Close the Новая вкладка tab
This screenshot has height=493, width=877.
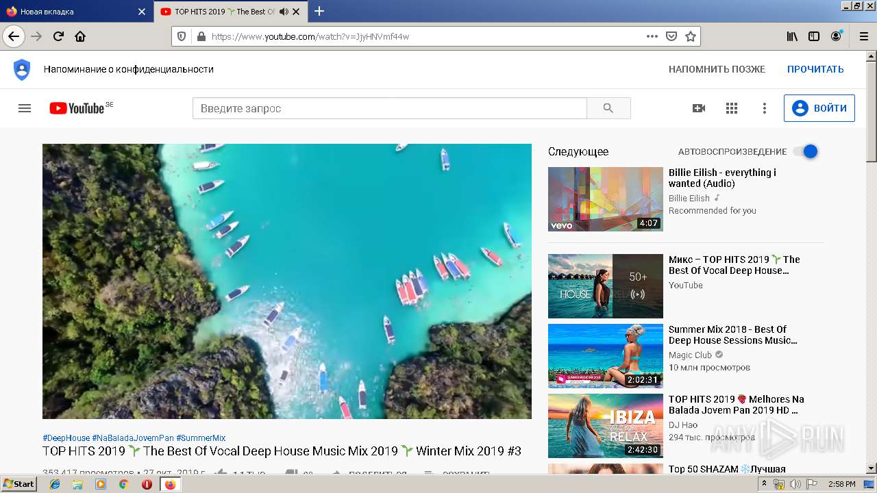pyautogui.click(x=142, y=12)
